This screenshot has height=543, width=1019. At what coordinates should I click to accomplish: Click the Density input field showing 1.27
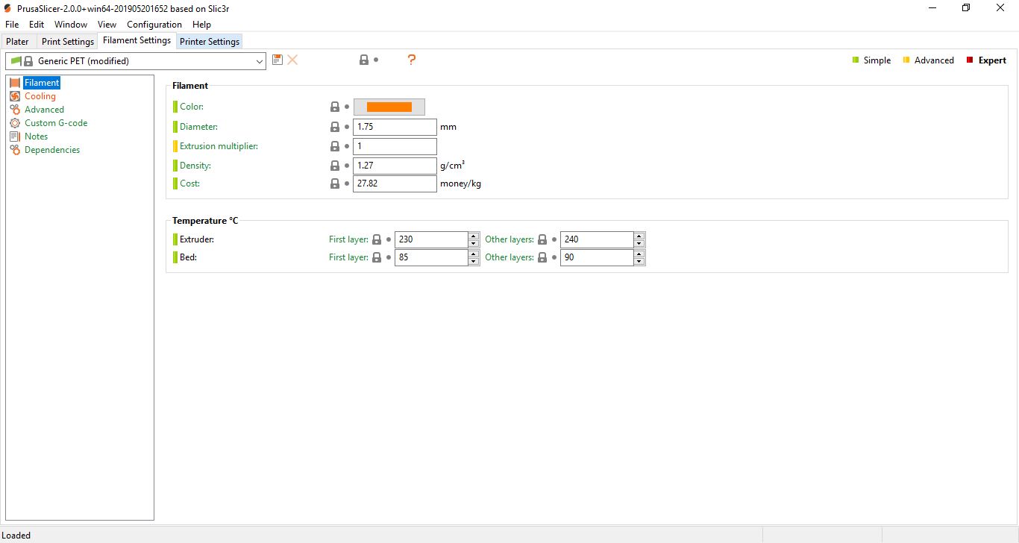(x=395, y=166)
